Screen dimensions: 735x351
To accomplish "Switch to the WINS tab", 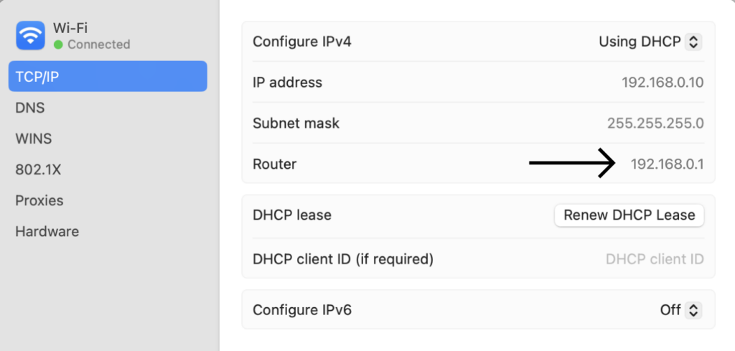I will (x=34, y=139).
